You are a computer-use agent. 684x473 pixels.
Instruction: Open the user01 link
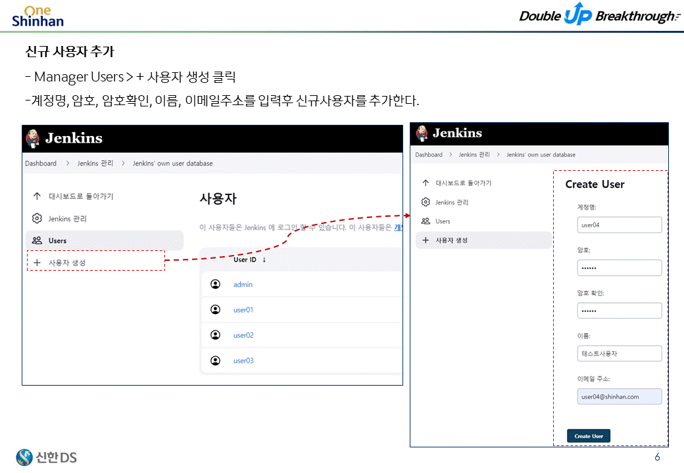[x=243, y=309]
